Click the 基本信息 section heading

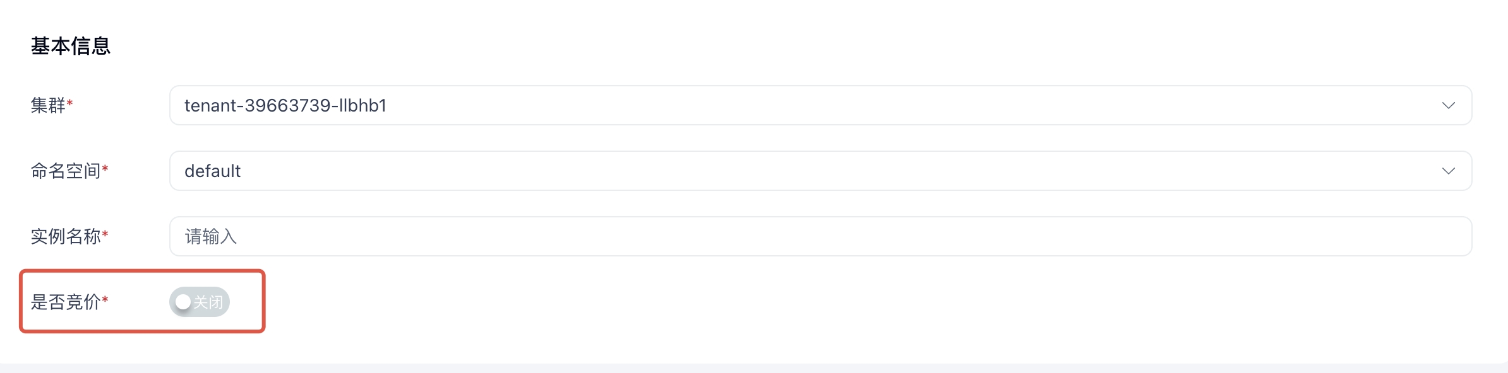tap(71, 45)
